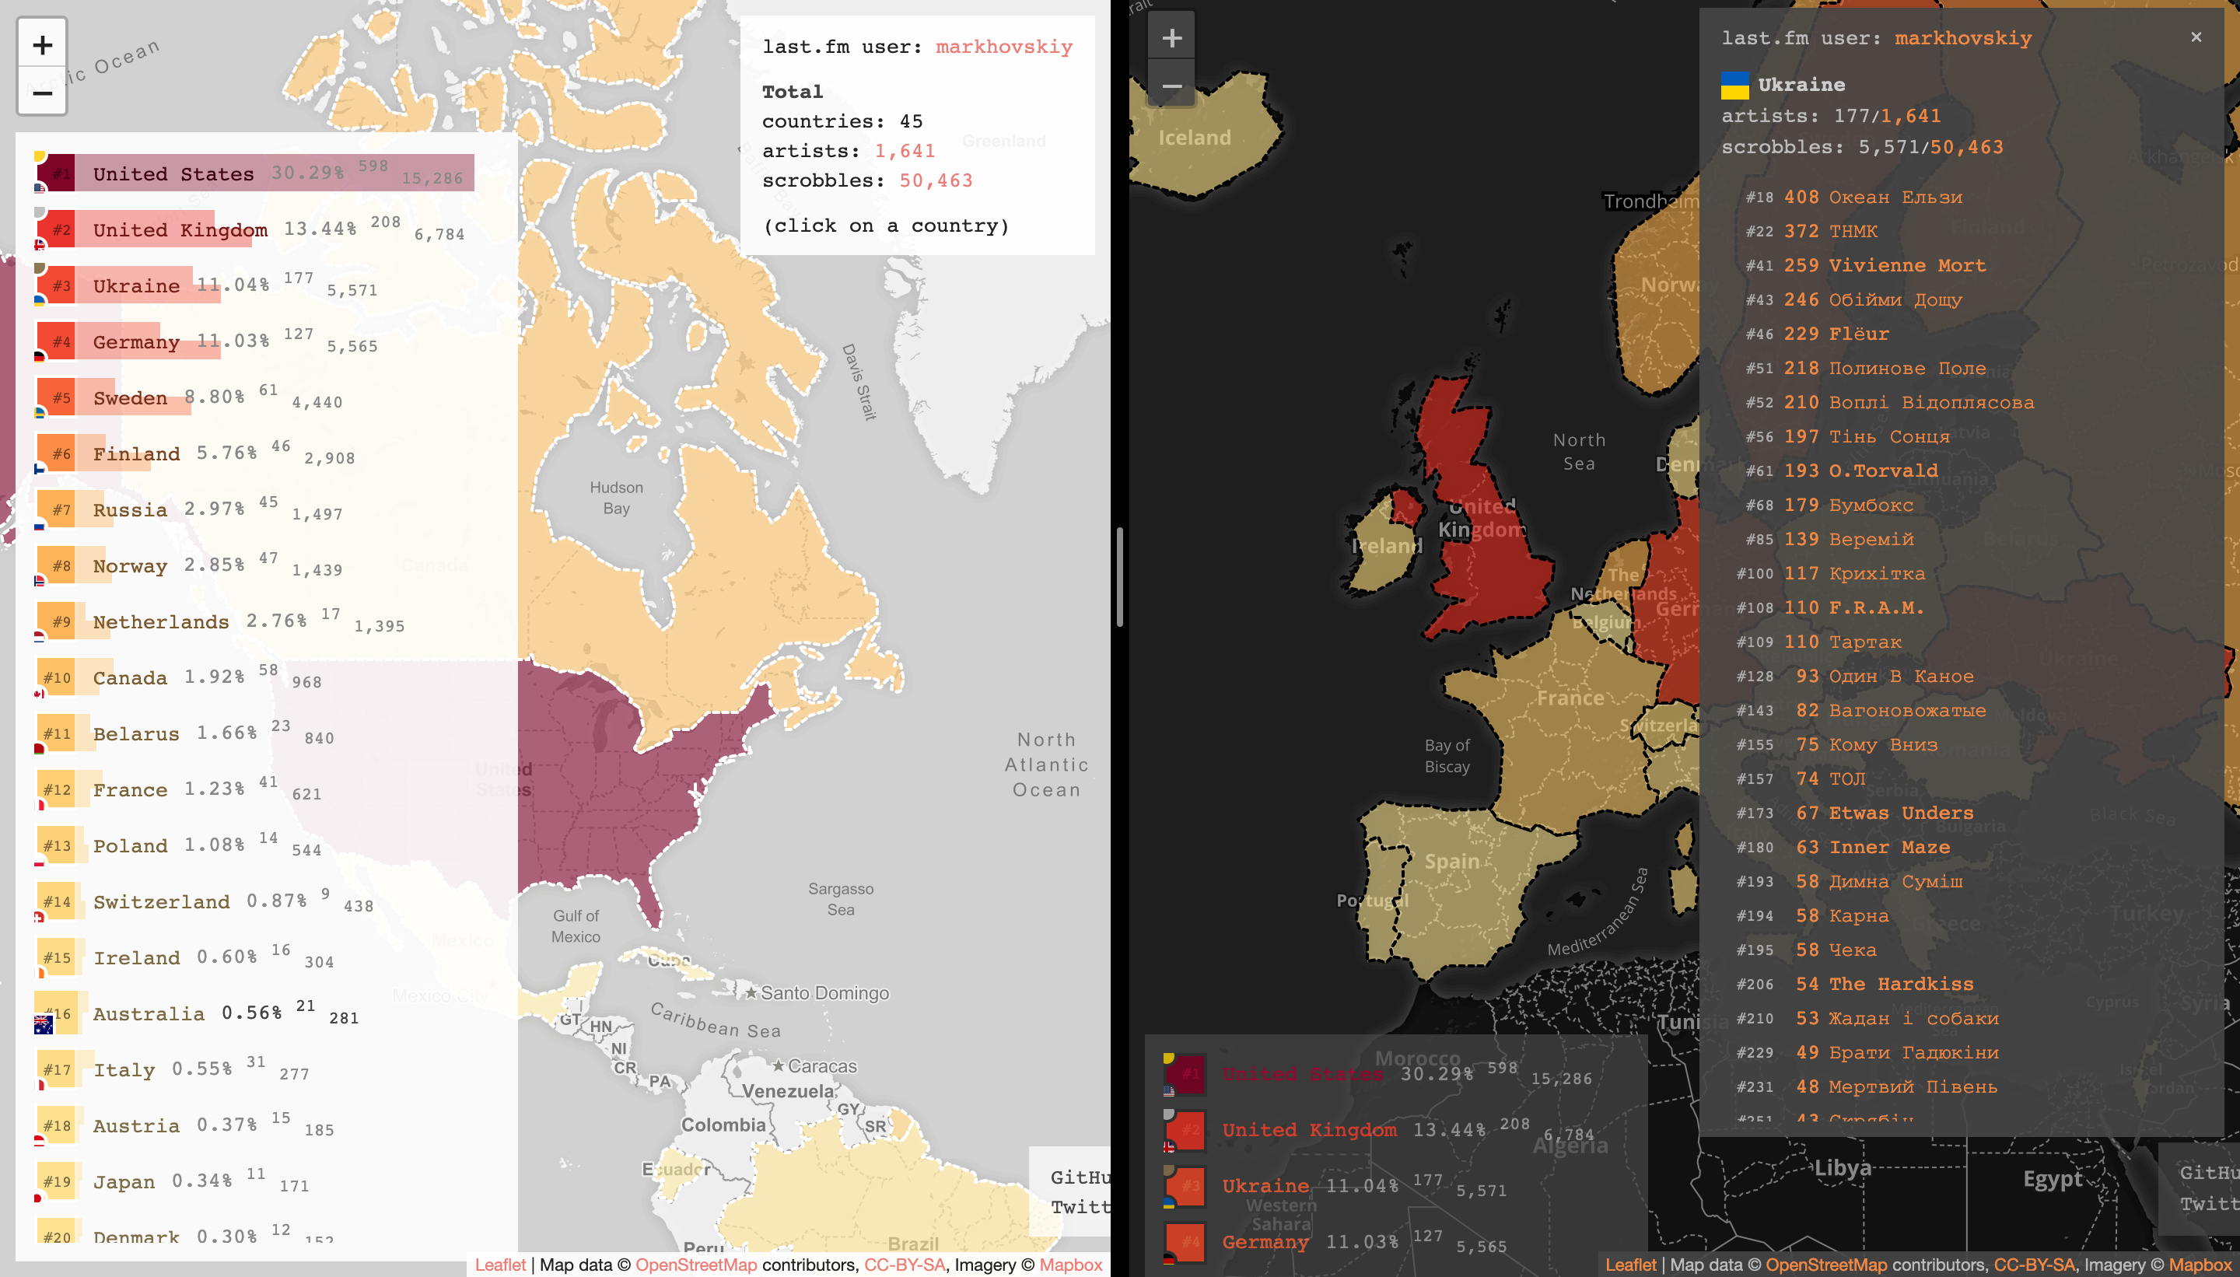The image size is (2240, 1277).
Task: Select United Kingdom row in dark map ranking
Action: pyautogui.click(x=1379, y=1131)
